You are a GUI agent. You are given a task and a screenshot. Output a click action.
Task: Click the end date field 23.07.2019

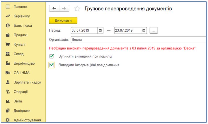tap(127, 30)
